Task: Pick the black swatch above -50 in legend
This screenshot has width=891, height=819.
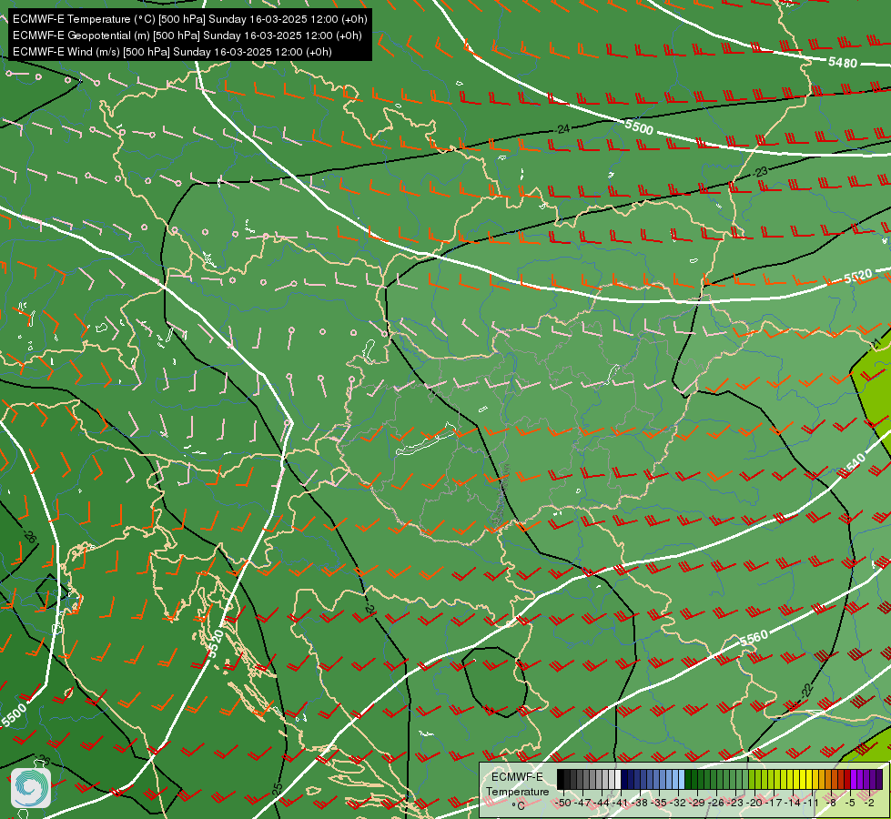Action: [561, 779]
